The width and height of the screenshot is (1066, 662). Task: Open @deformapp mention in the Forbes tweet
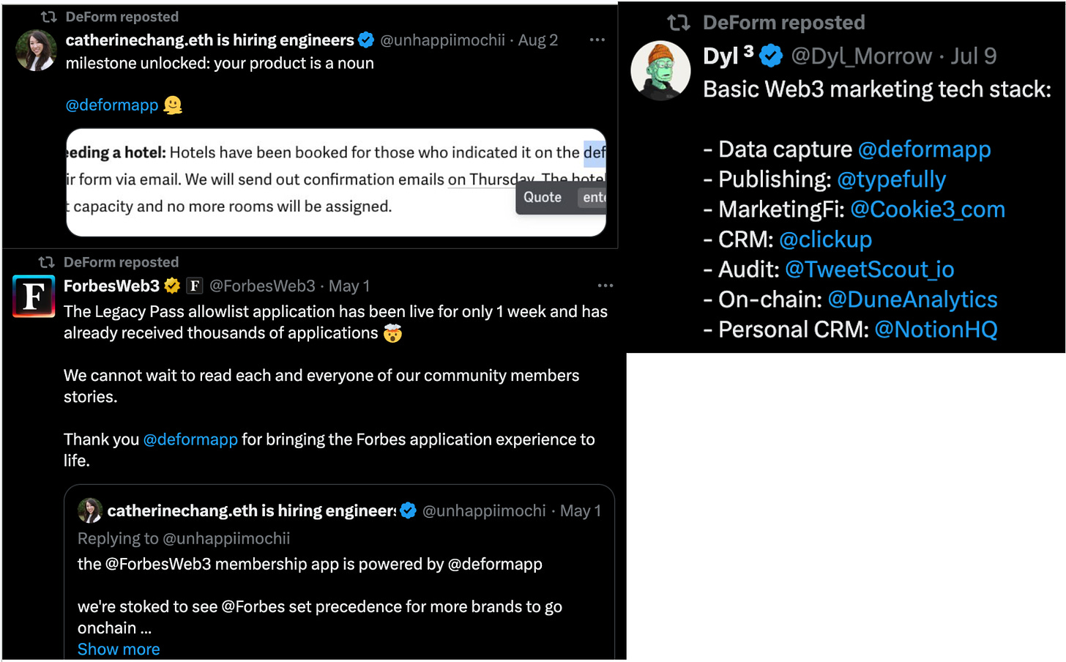click(190, 439)
